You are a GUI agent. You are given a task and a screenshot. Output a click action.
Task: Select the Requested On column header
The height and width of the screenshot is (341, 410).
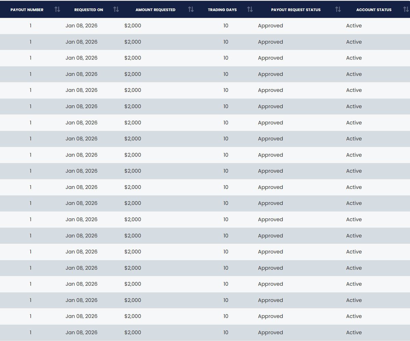point(88,10)
